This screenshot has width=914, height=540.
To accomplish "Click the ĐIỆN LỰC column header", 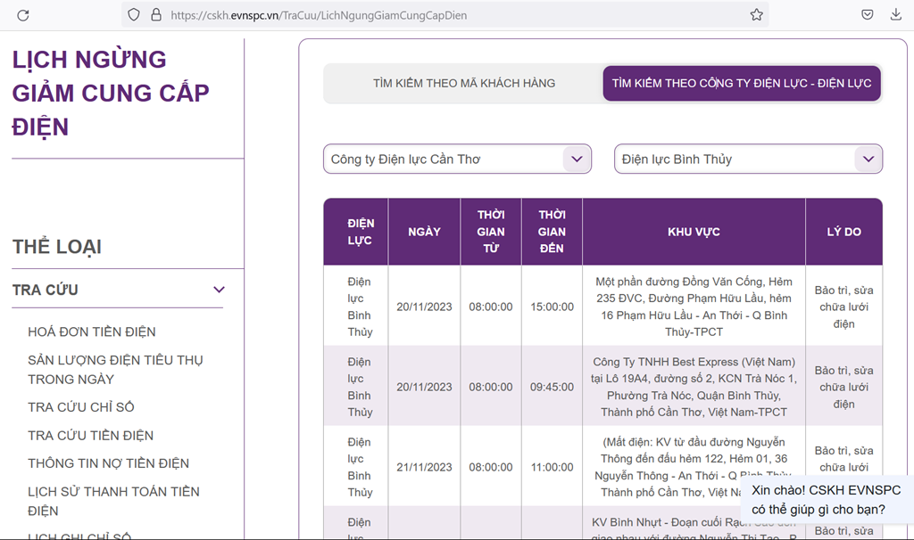I will tap(355, 232).
